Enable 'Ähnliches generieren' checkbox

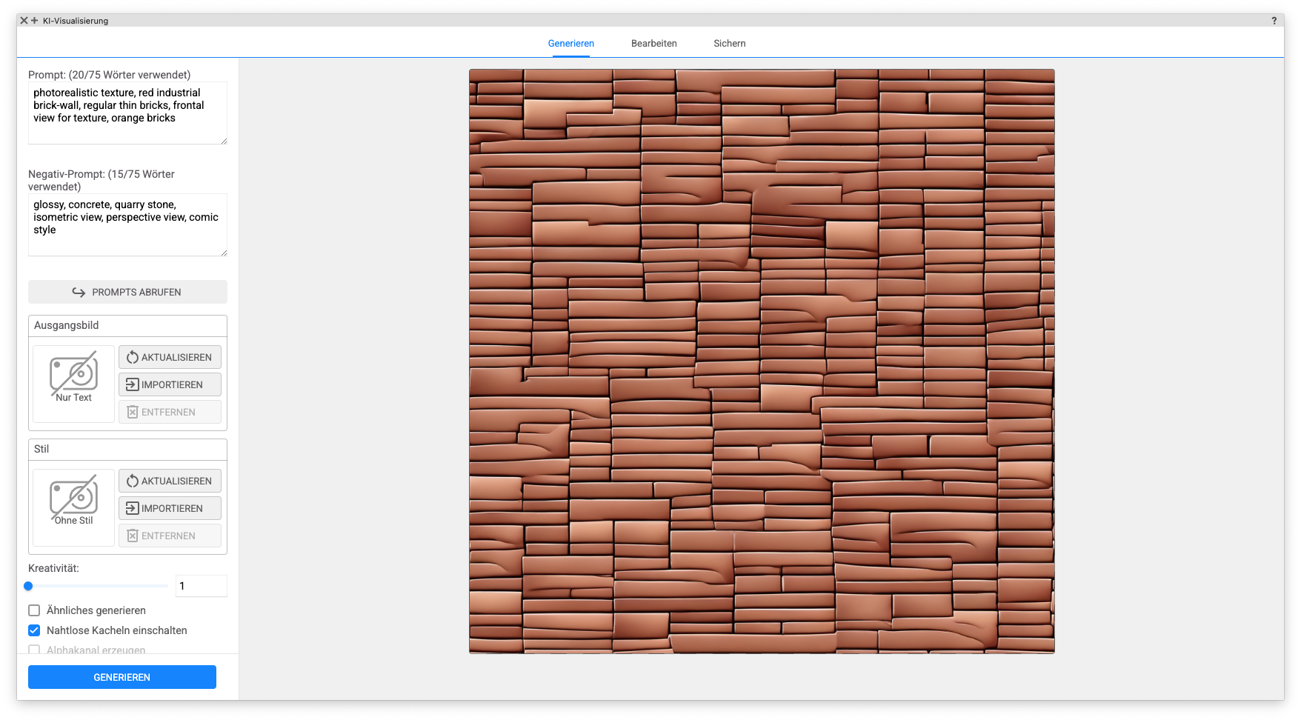pyautogui.click(x=34, y=610)
